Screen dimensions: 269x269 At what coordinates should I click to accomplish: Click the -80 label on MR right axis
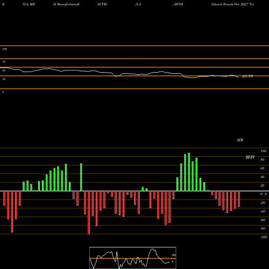263,229
